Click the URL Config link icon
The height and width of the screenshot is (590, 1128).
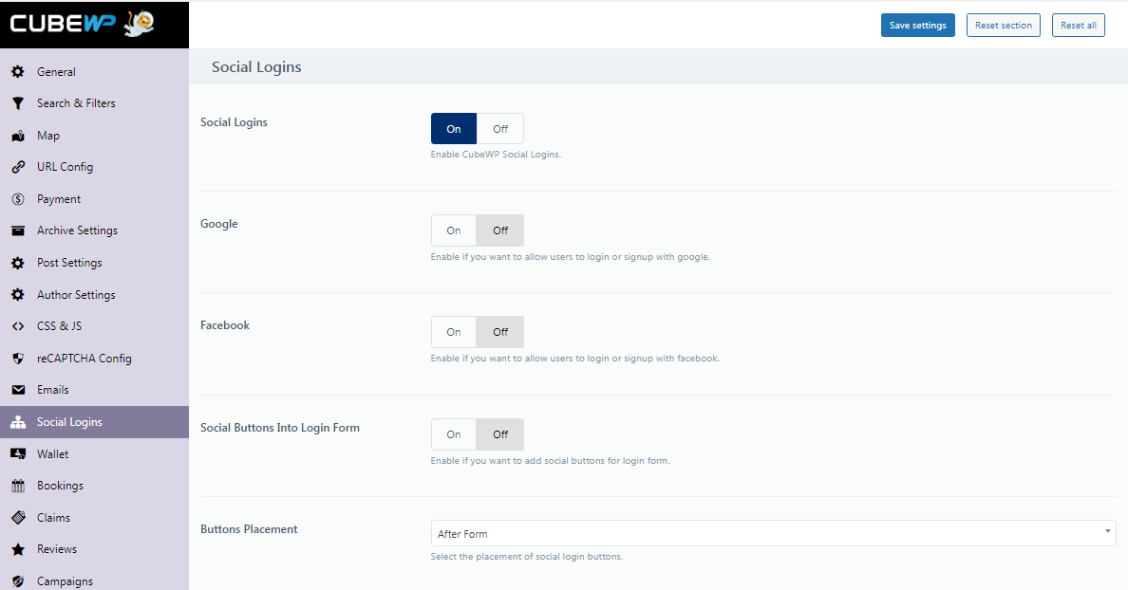(x=18, y=167)
